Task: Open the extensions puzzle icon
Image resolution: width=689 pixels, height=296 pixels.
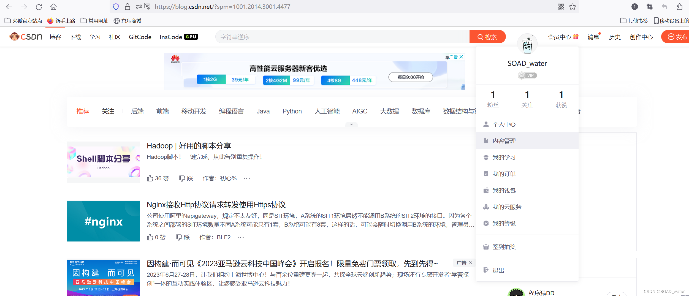Action: pos(679,7)
